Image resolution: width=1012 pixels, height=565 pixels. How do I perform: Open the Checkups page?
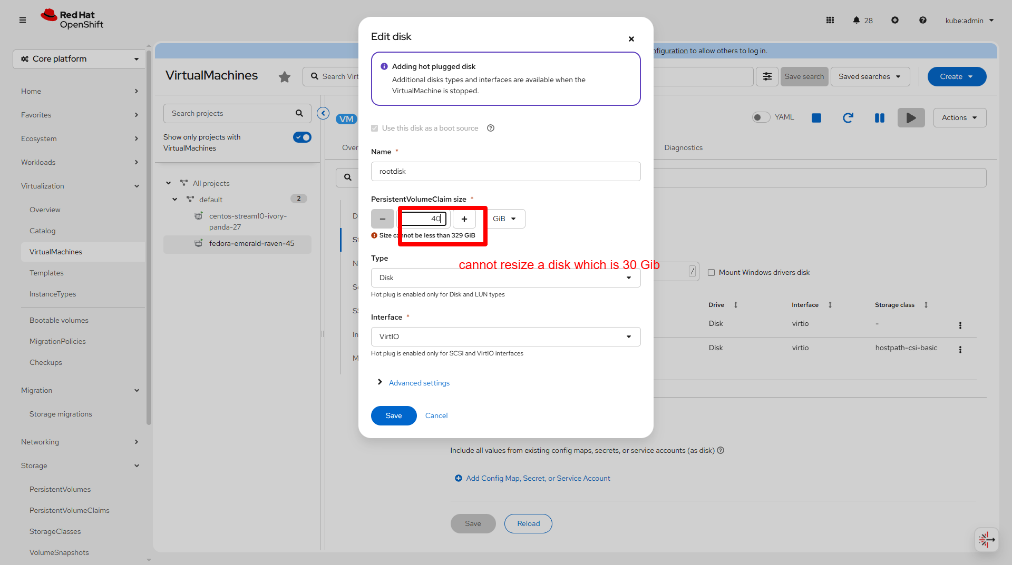(x=45, y=362)
